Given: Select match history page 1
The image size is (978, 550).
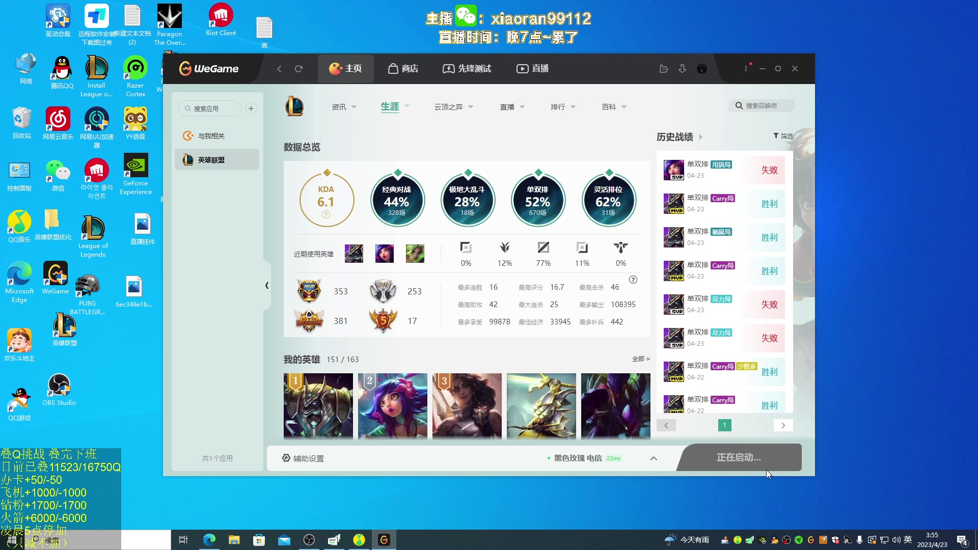Looking at the screenshot, I should 725,425.
